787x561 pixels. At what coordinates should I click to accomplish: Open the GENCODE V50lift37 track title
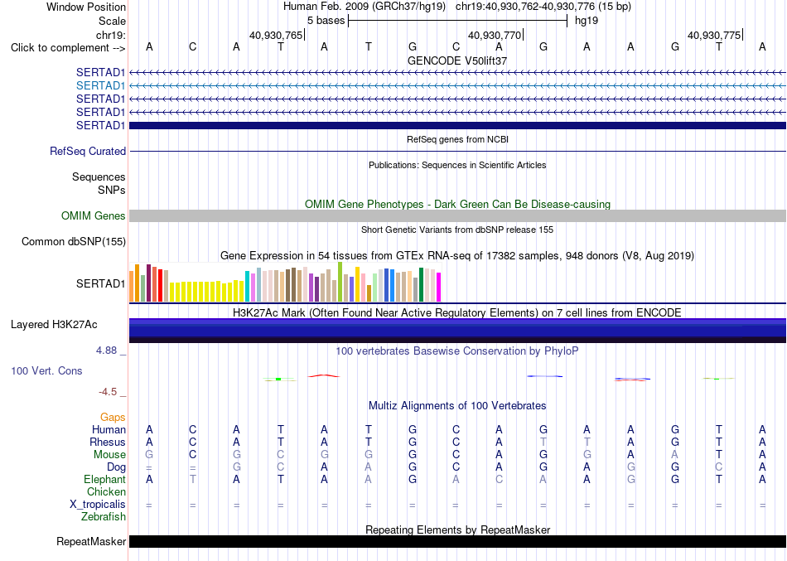click(457, 60)
